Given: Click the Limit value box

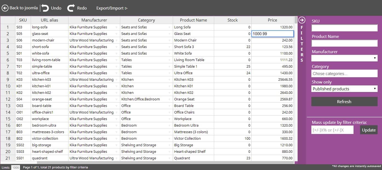Looking at the screenshot, I should coord(16,168).
